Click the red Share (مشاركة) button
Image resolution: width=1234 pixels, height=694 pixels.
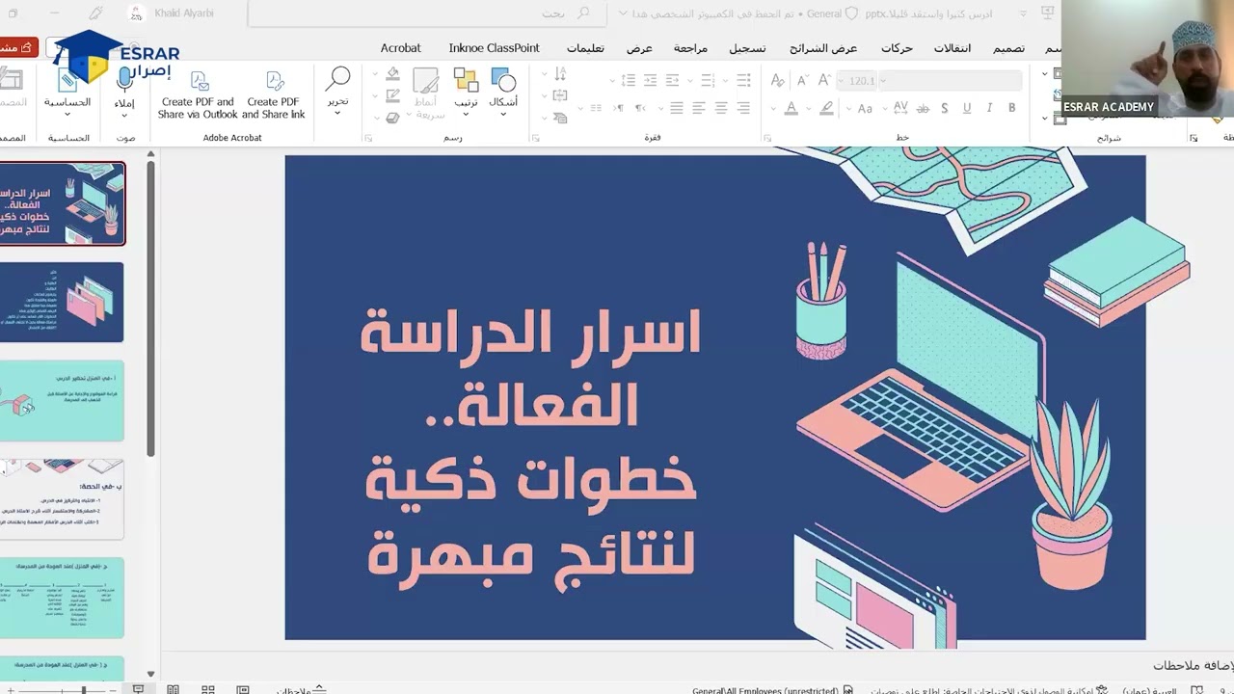pyautogui.click(x=18, y=47)
